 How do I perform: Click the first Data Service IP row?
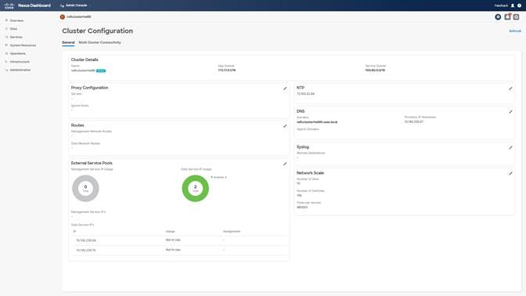coord(179,240)
